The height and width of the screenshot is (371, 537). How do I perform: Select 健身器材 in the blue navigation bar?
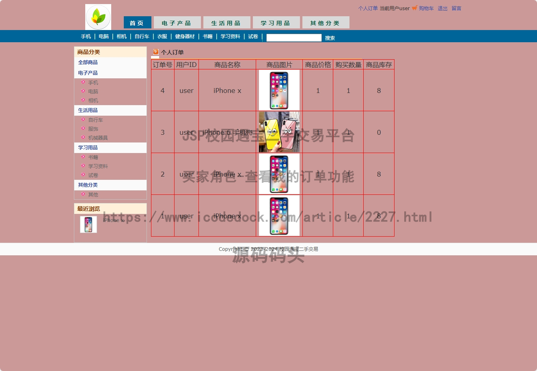(x=185, y=37)
